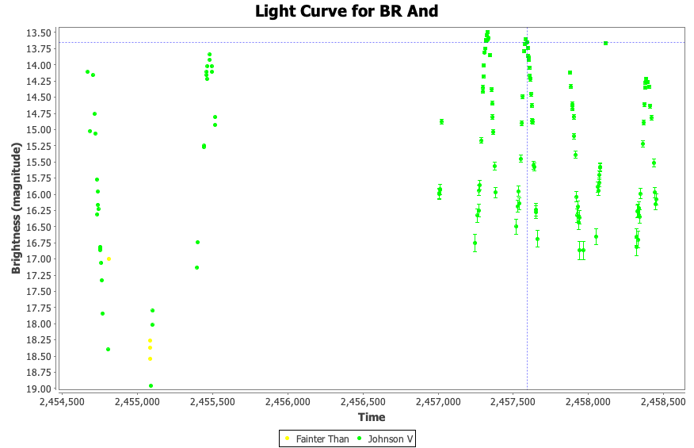The image size is (694, 448).
Task: Click the 2,457,500 tick label on time axis
Action: pyautogui.click(x=513, y=401)
